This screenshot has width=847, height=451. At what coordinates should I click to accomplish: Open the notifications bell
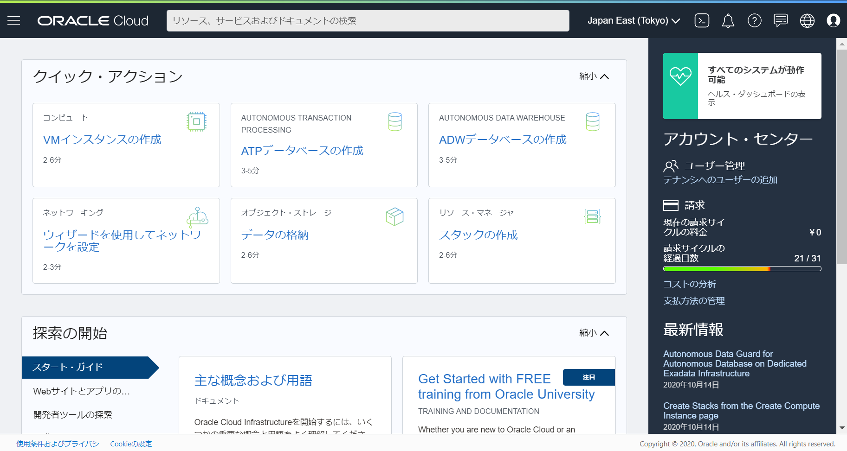(728, 20)
